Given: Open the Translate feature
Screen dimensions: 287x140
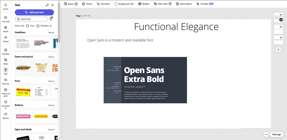Looking at the screenshot, I should (205, 4).
